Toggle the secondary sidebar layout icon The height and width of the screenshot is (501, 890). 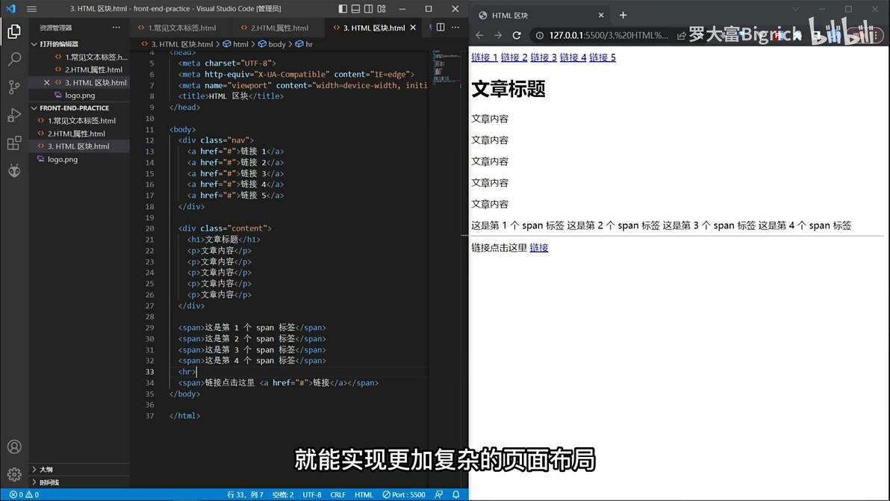[x=368, y=8]
